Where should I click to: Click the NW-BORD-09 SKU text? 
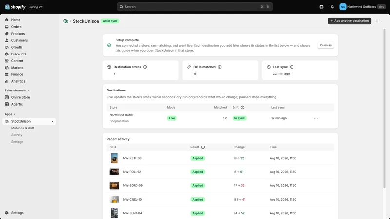133,185
